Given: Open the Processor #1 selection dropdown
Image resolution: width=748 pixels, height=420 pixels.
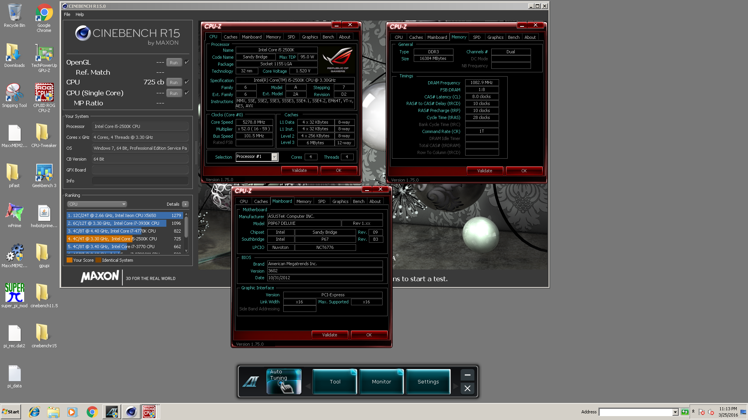Looking at the screenshot, I should pyautogui.click(x=275, y=157).
